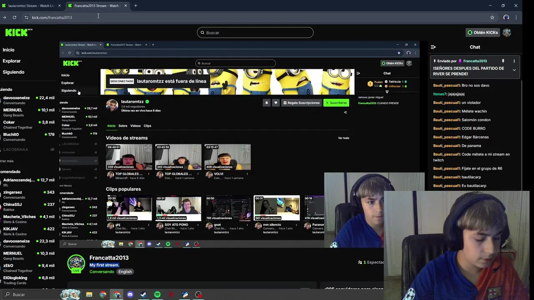Image resolution: width=534 pixels, height=300 pixels.
Task: Open File Explorer from the taskbar
Action: [89, 295]
